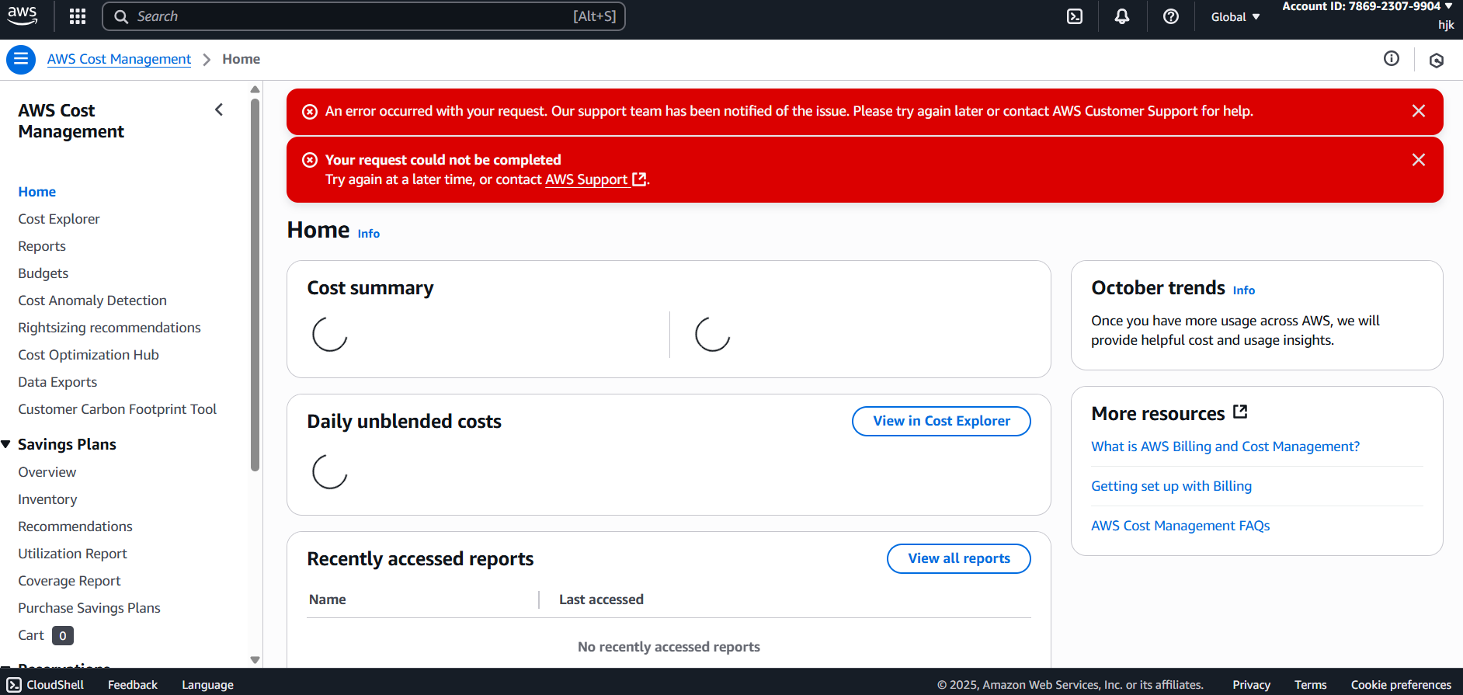Open Cost Optimization Hub
The width and height of the screenshot is (1463, 695).
click(89, 355)
